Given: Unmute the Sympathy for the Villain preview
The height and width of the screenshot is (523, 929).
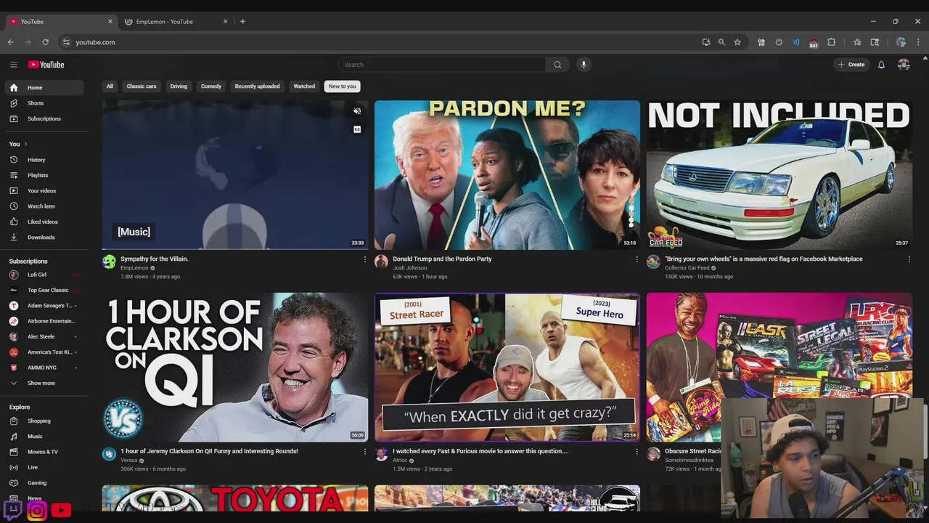Looking at the screenshot, I should [357, 111].
